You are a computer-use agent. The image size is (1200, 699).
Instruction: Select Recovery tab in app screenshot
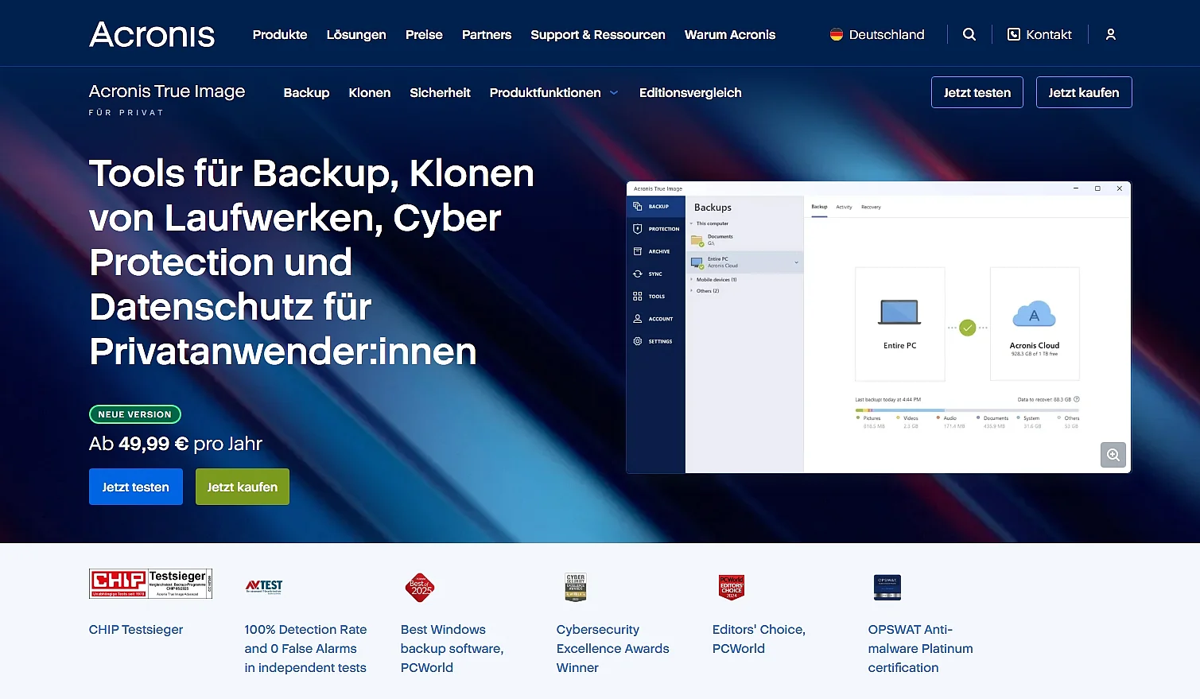pos(871,207)
